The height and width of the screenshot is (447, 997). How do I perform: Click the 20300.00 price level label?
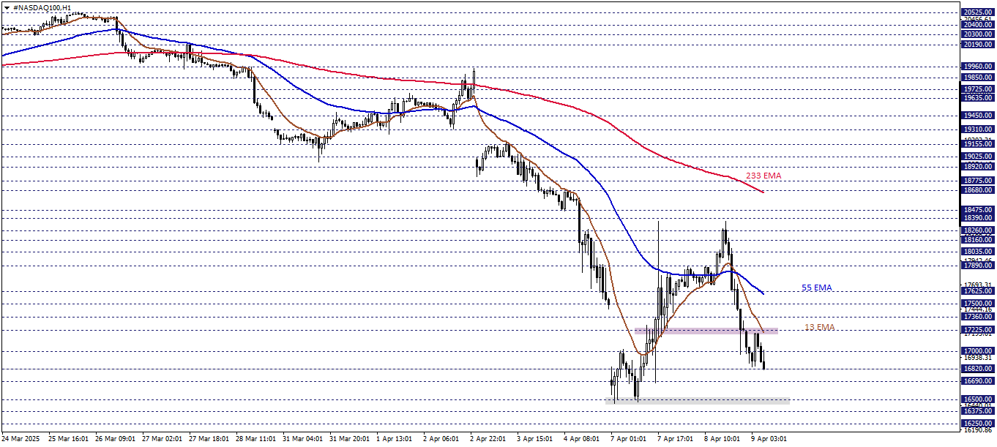pyautogui.click(x=979, y=34)
